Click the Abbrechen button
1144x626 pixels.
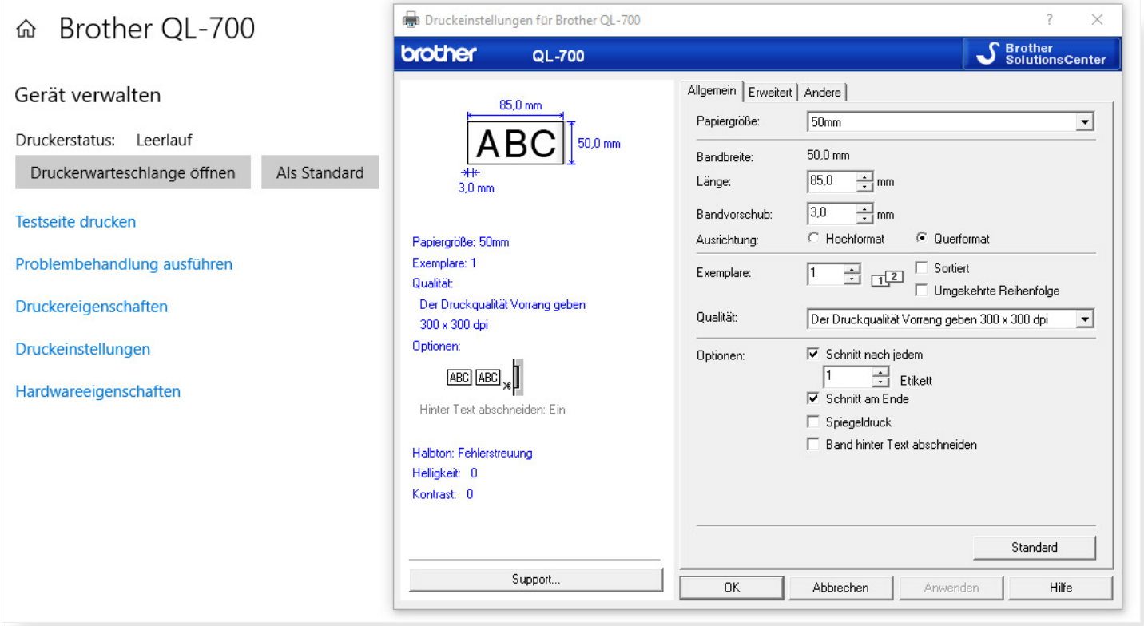[840, 588]
